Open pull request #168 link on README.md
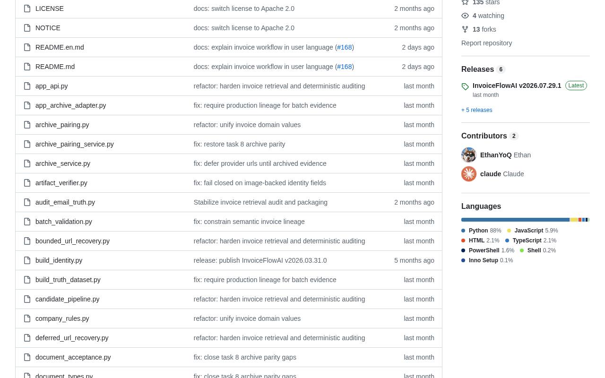This screenshot has width=605, height=378. point(345,67)
